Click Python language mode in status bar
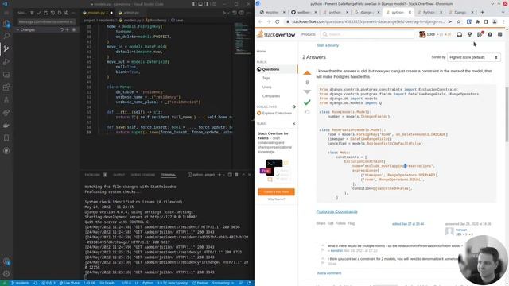509x286 pixels. [x=148, y=283]
